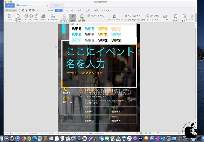Select the 挿入 ribbon tab
Screen dimensions: 204x142
pos(59,10)
